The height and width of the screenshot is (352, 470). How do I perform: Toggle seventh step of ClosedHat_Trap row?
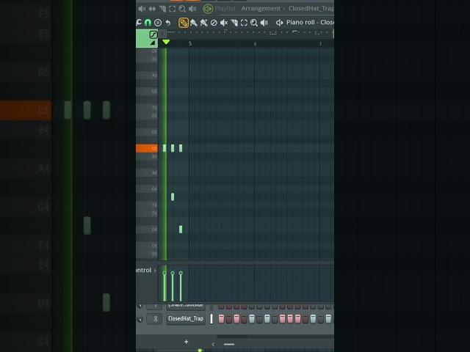click(x=267, y=319)
